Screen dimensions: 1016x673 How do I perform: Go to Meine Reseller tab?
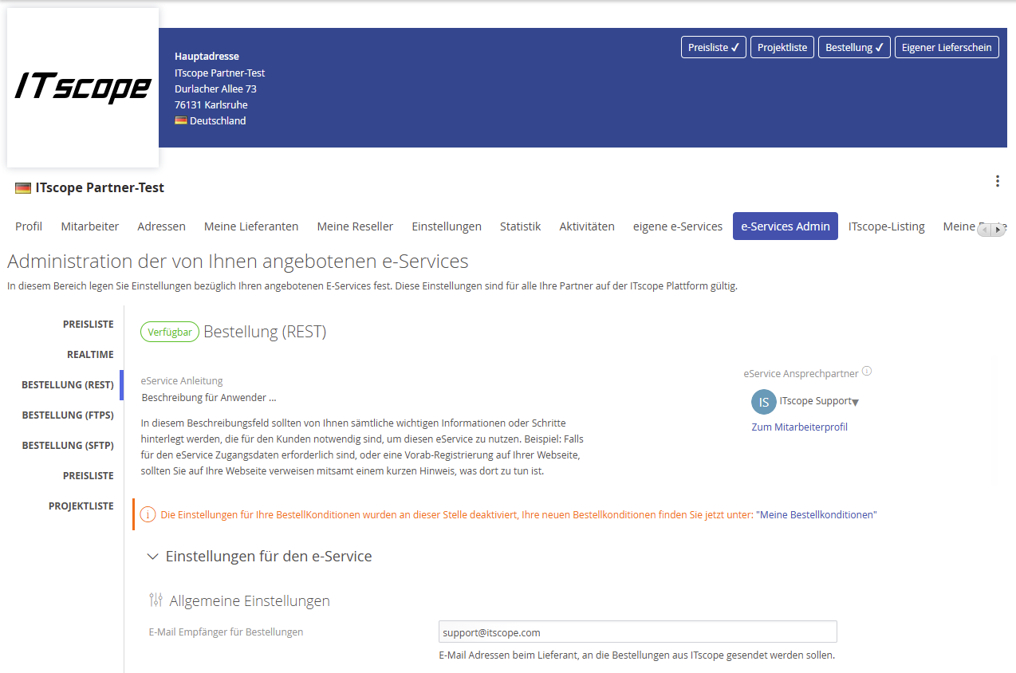(x=355, y=226)
